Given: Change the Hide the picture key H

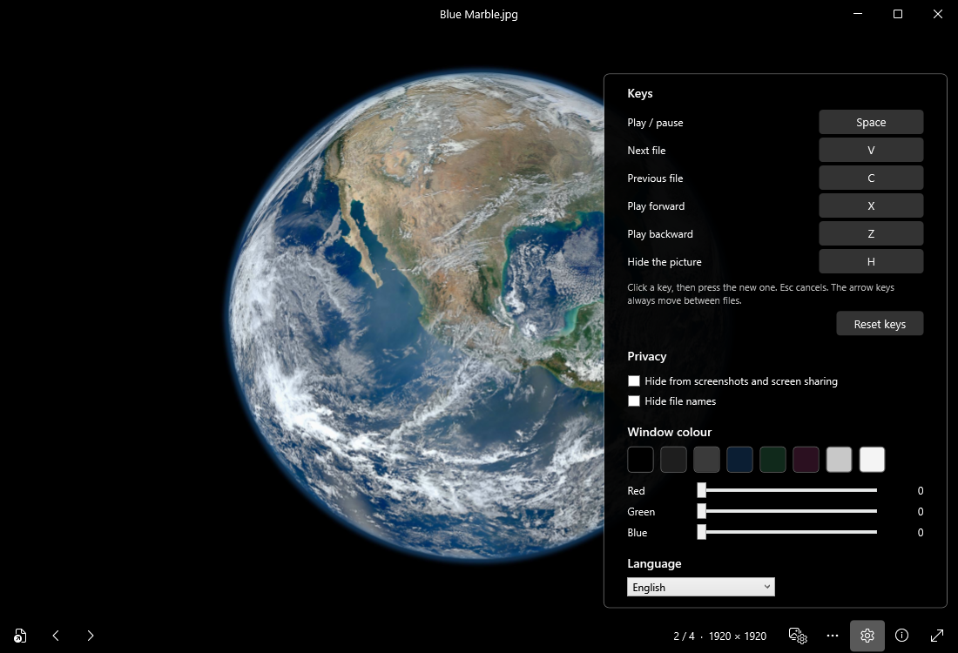Looking at the screenshot, I should [871, 261].
